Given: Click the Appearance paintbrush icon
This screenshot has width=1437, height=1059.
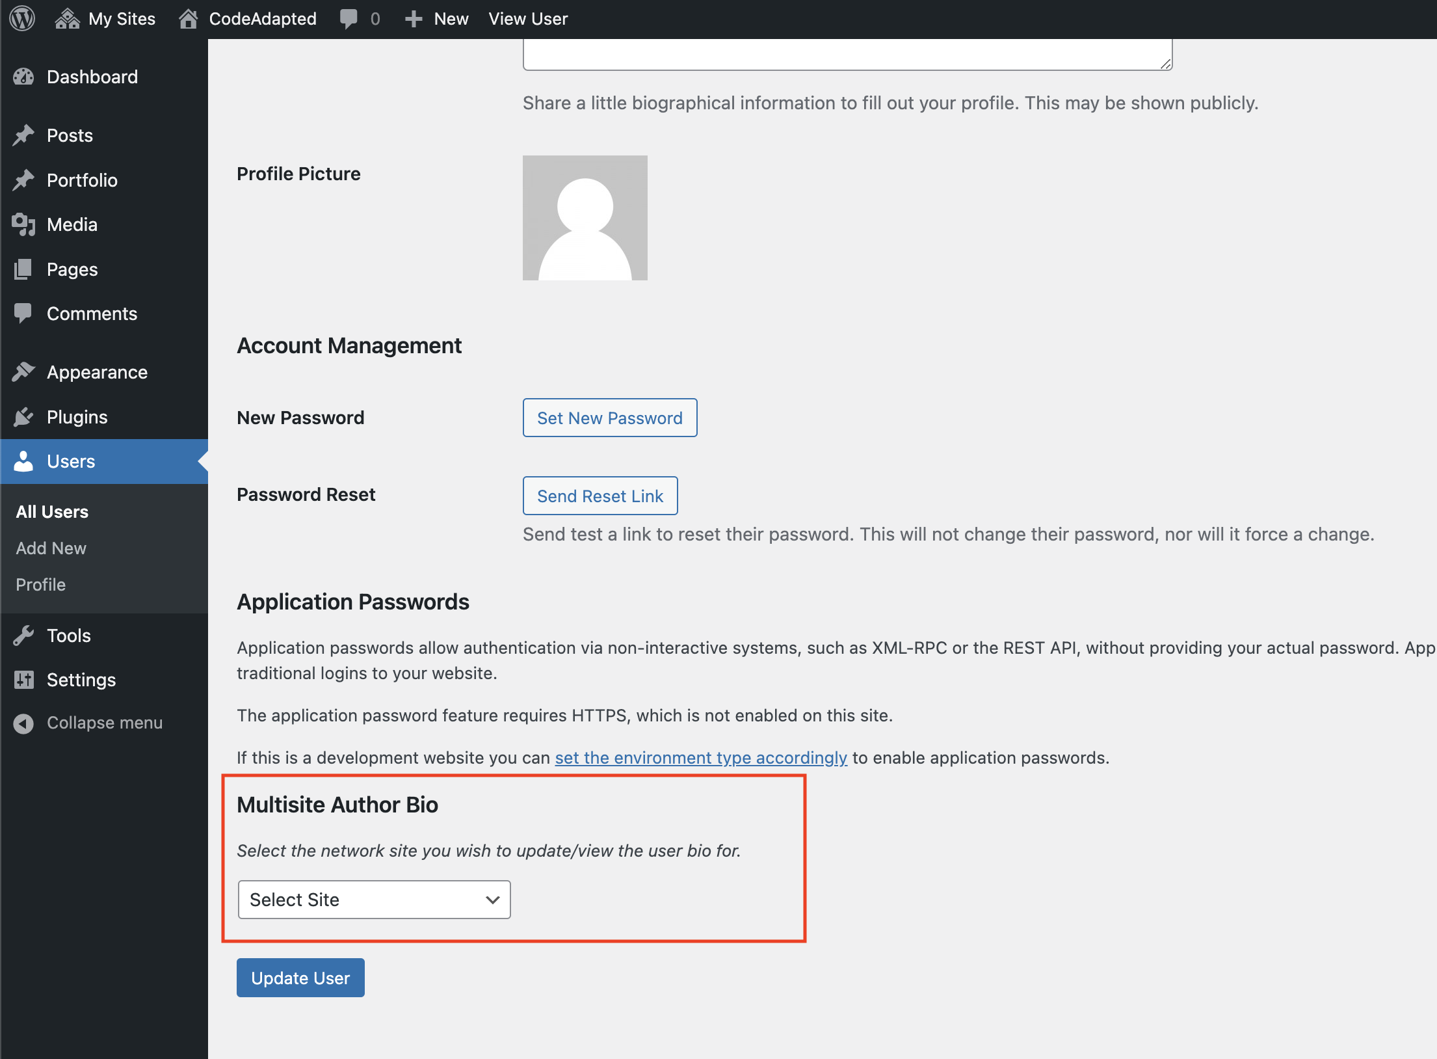Looking at the screenshot, I should pyautogui.click(x=23, y=371).
